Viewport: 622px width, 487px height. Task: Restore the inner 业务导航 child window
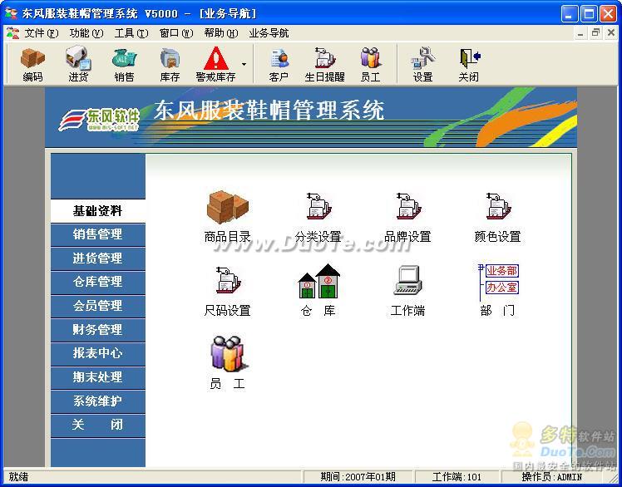(596, 33)
